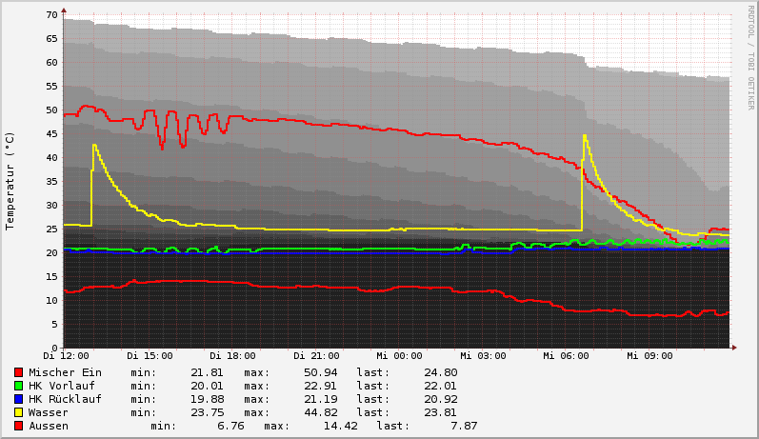Click the 70 label on the y-axis
Image resolution: width=759 pixels, height=439 pixels.
(x=52, y=15)
